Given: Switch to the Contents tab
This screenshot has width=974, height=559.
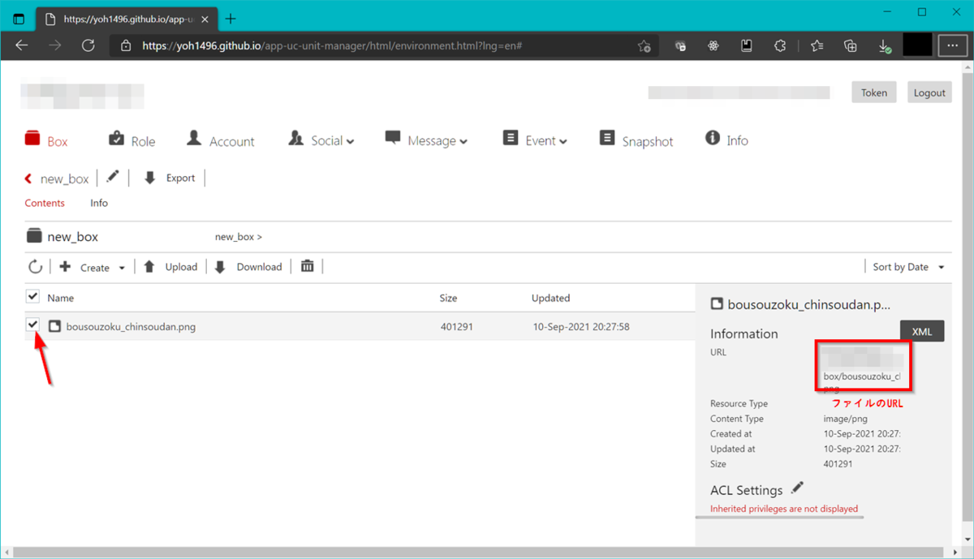Looking at the screenshot, I should click(45, 203).
